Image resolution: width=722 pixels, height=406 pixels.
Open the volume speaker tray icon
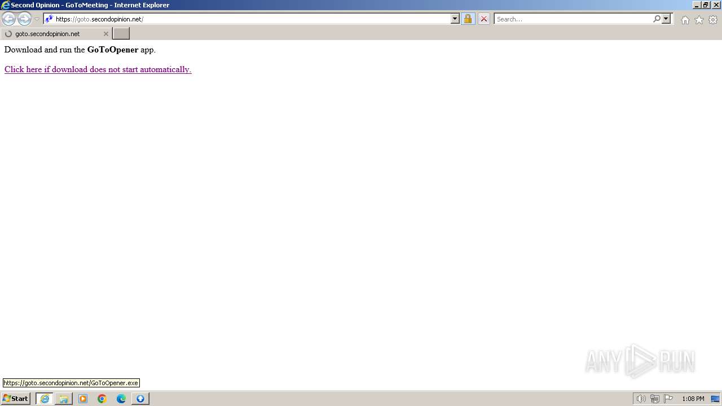tap(641, 399)
